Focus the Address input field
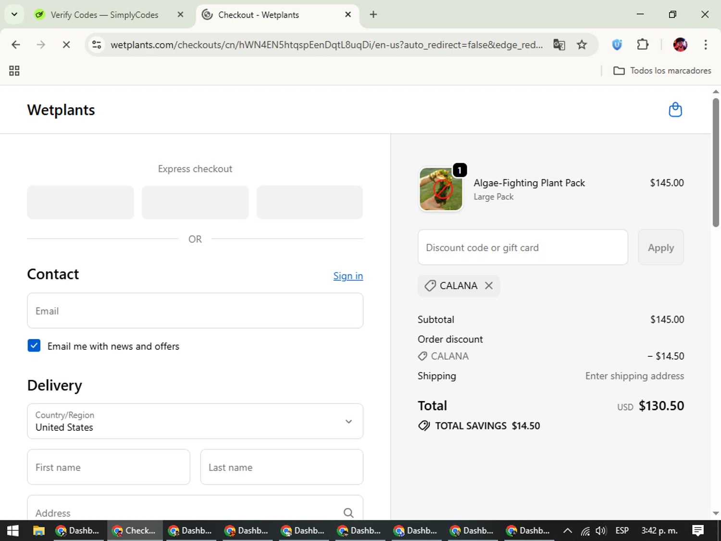The height and width of the screenshot is (541, 721). pos(195,508)
